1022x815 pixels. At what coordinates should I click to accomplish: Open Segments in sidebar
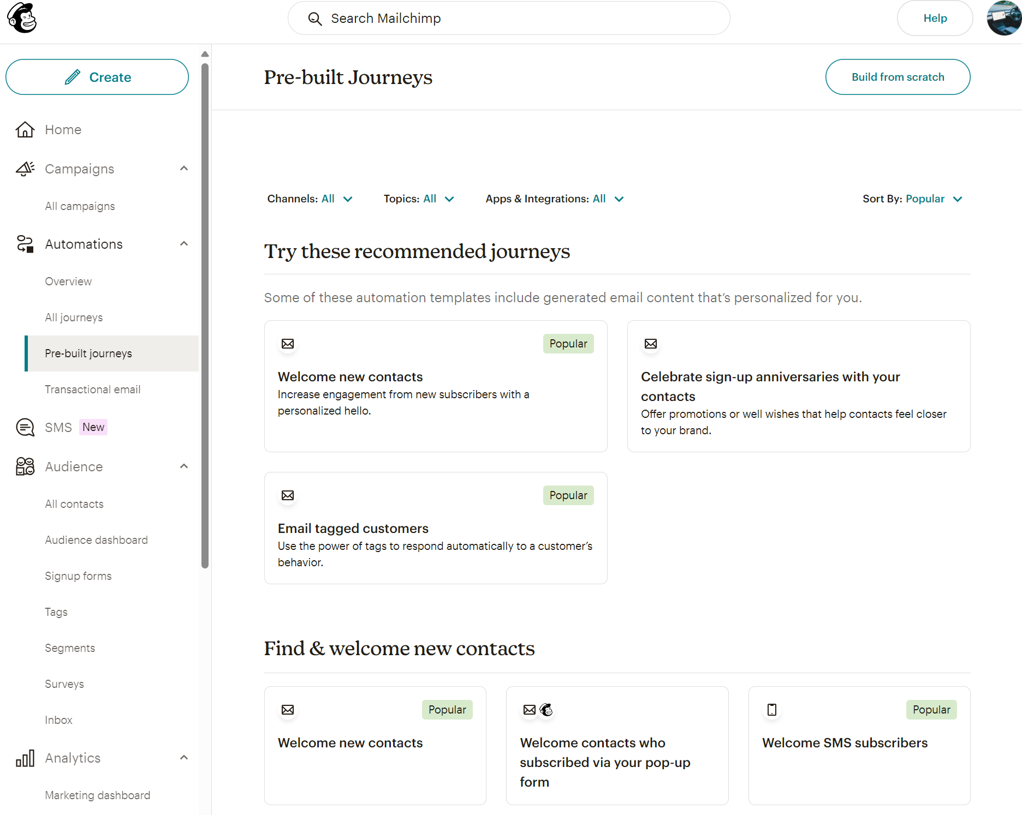70,648
